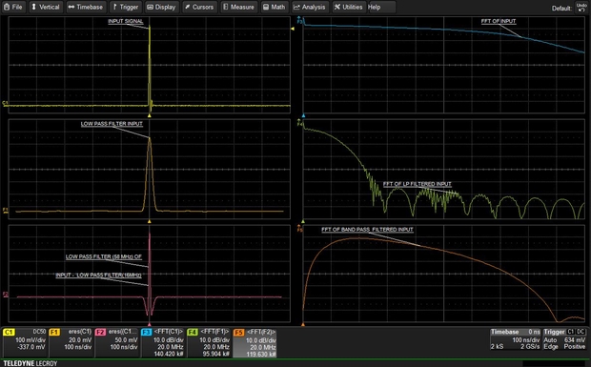This screenshot has width=591, height=367.
Task: Open the Timebase menu
Action: click(86, 7)
